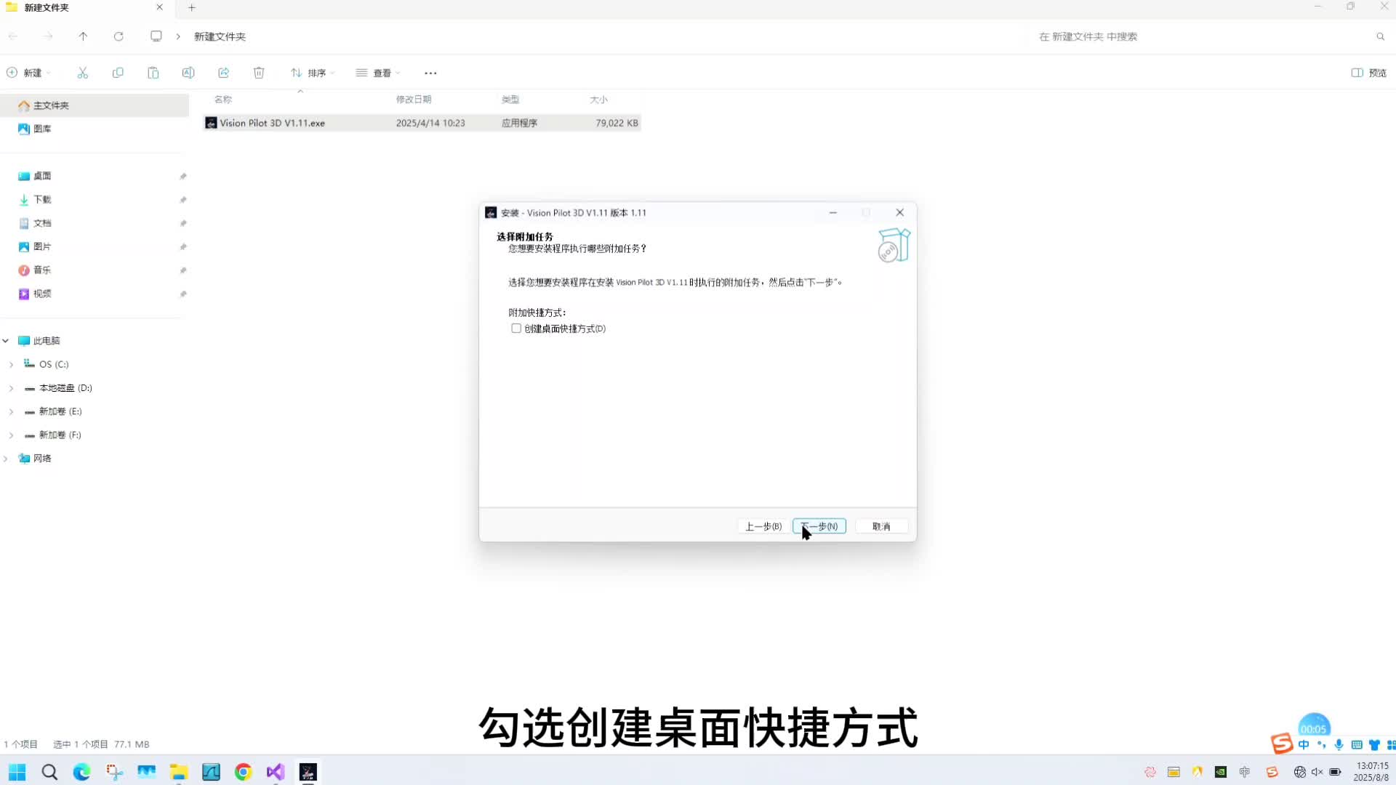Click the volume muted icon in system tray
Screen dimensions: 1396x785
1317,772
